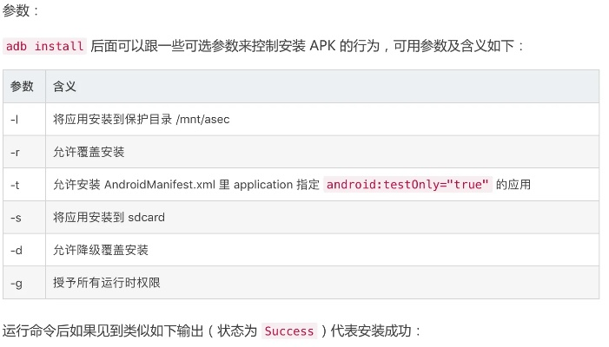Viewport: 609px width, 347px height.
Task: Click the "含义" table column header
Action: coord(65,87)
